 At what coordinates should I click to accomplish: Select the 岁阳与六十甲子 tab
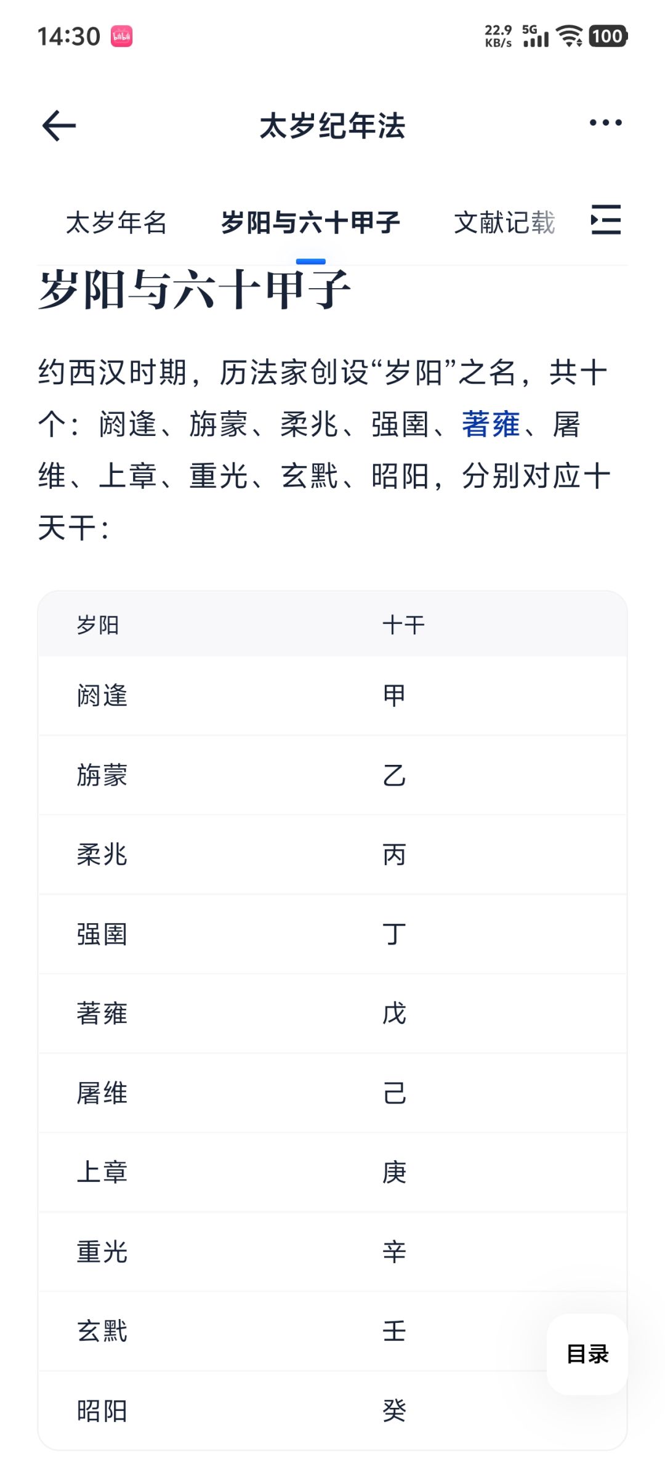[x=310, y=222]
